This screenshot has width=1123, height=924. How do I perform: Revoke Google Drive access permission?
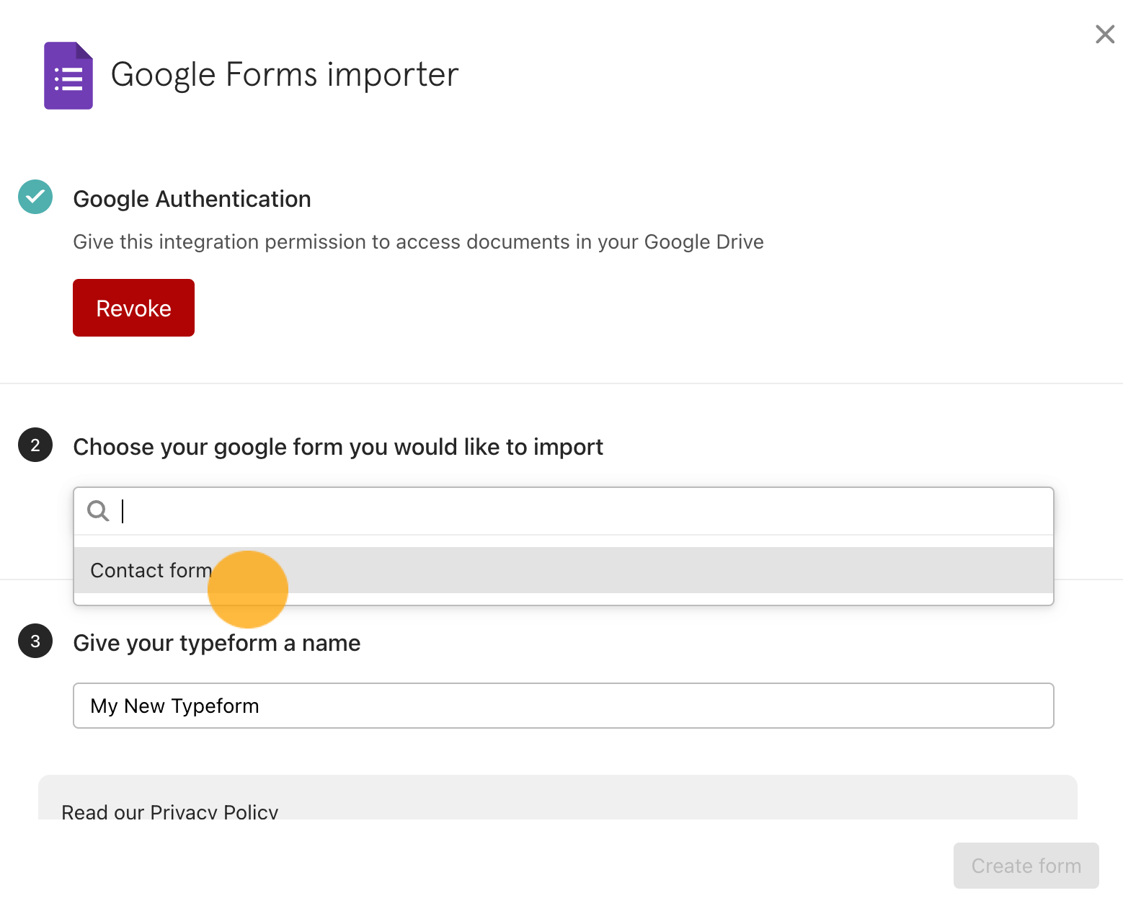tap(133, 308)
